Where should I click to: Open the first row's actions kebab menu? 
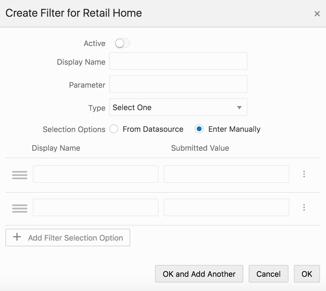[x=304, y=174]
